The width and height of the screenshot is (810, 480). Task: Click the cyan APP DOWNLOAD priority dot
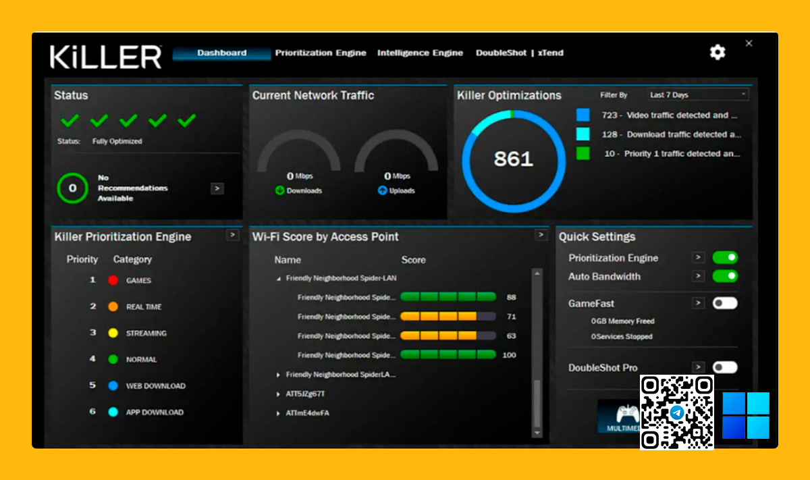tap(113, 412)
